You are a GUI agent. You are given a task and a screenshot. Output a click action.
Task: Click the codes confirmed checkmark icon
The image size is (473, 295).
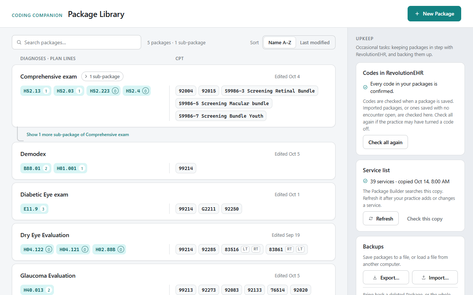pos(365,87)
